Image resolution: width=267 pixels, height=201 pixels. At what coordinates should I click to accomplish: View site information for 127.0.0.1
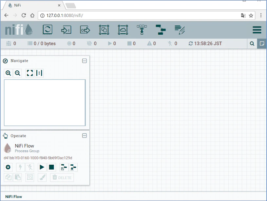(x=42, y=16)
